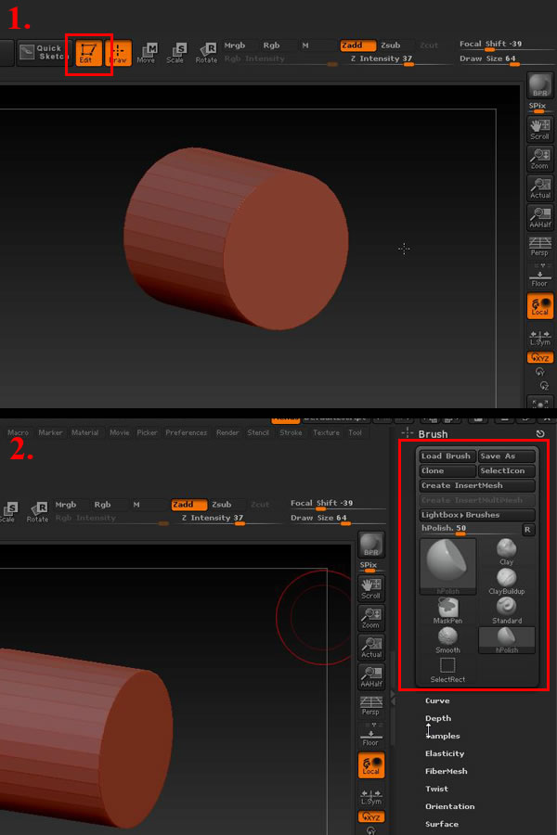Open Quick Sketch mode
The image size is (557, 835).
coord(44,52)
